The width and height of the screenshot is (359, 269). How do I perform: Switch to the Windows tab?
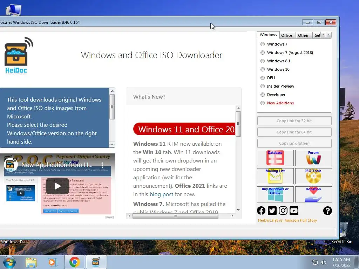tap(268, 35)
